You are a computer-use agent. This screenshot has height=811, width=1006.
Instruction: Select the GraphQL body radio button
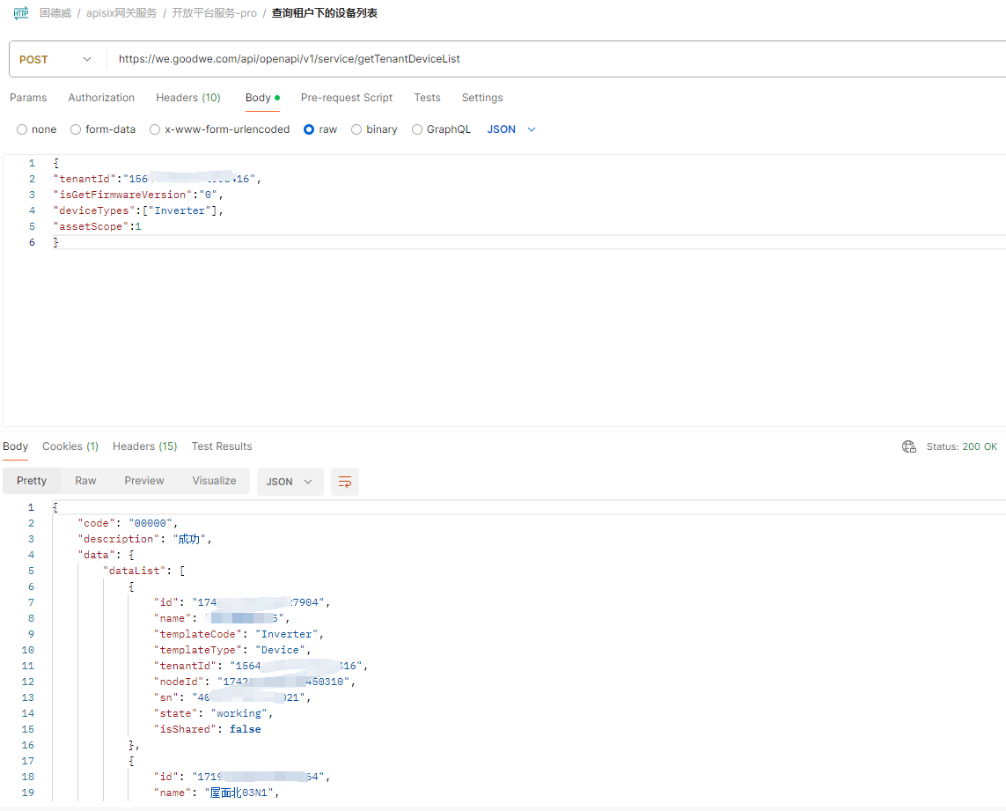(x=417, y=129)
